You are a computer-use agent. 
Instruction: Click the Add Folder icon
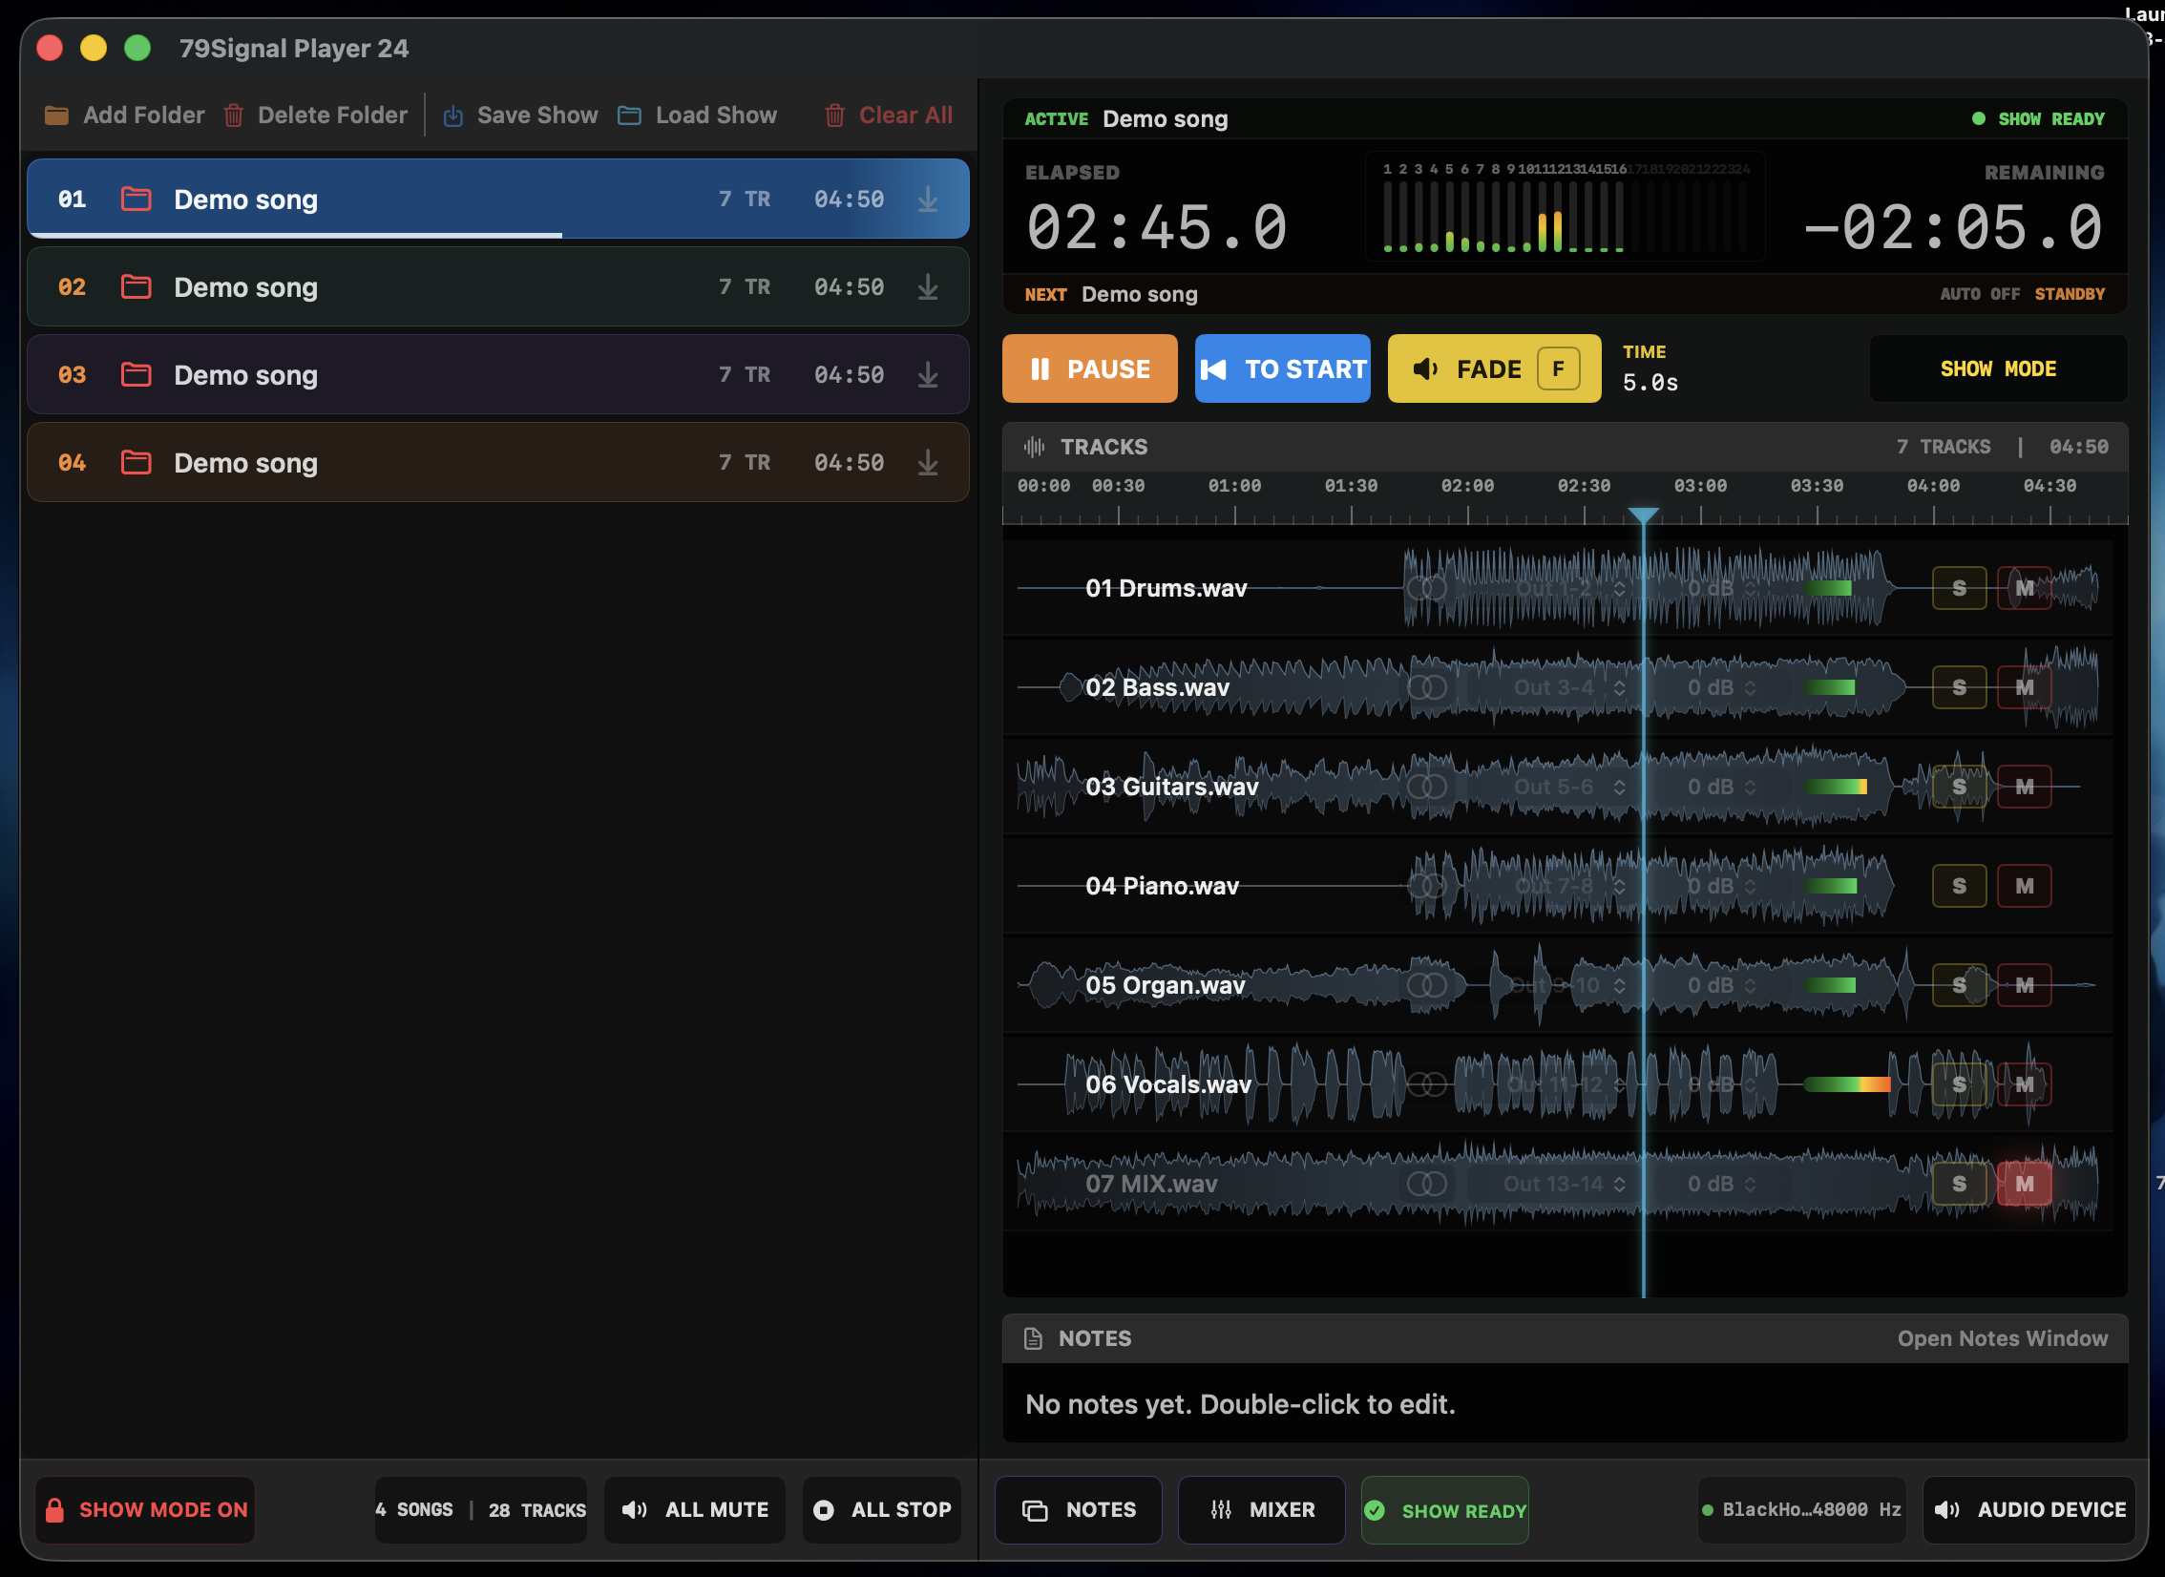[x=56, y=116]
